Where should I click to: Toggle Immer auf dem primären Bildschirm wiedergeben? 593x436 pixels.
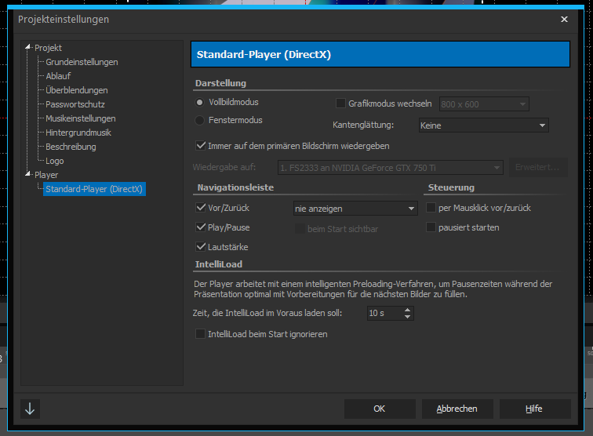click(x=201, y=145)
